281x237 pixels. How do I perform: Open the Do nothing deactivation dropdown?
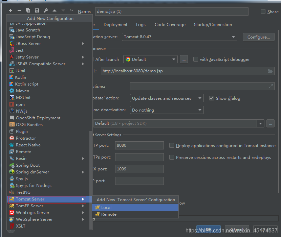(x=167, y=110)
